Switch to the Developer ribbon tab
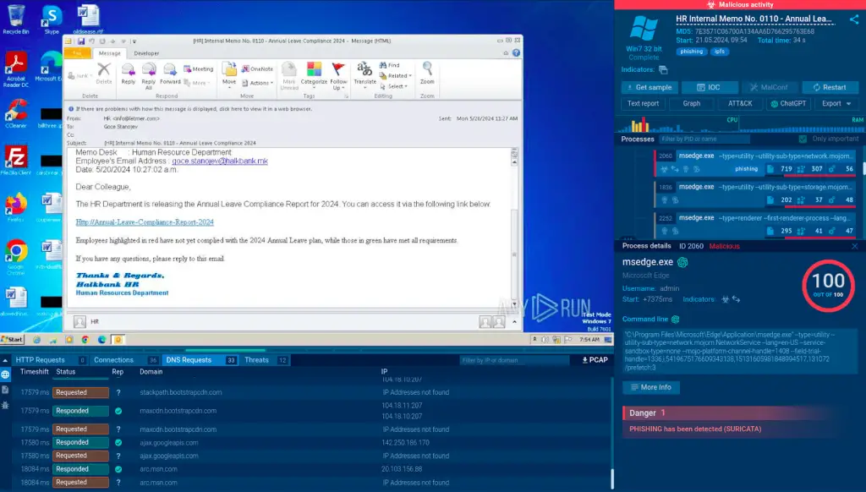This screenshot has width=866, height=492. point(146,53)
